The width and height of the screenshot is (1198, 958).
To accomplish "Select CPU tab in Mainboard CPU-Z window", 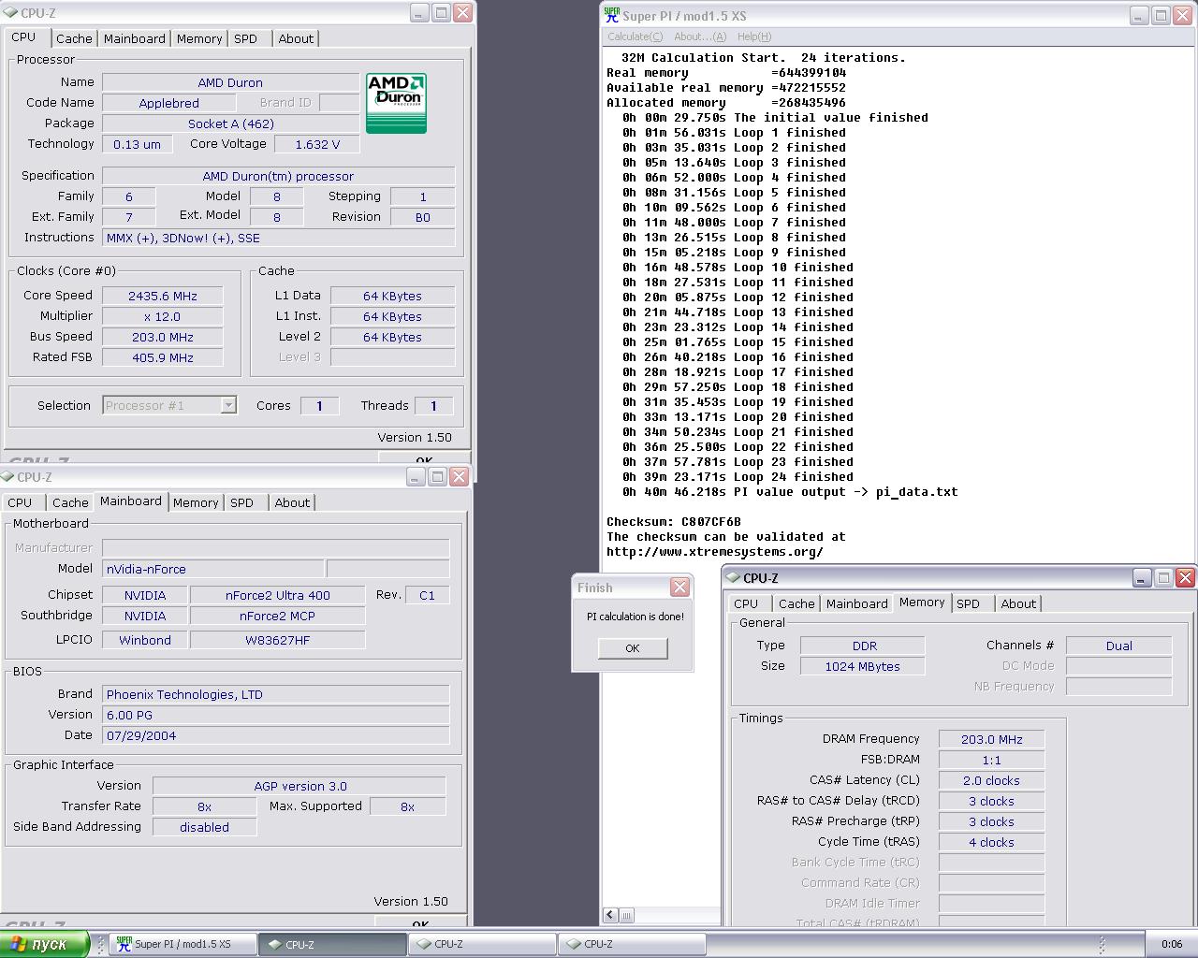I will click(20, 502).
